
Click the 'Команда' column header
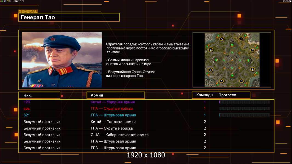point(204,95)
